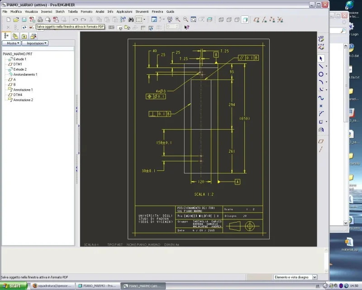Open the Impostazioni dropdown
Viewport: 362px width, 290px height.
(35, 43)
